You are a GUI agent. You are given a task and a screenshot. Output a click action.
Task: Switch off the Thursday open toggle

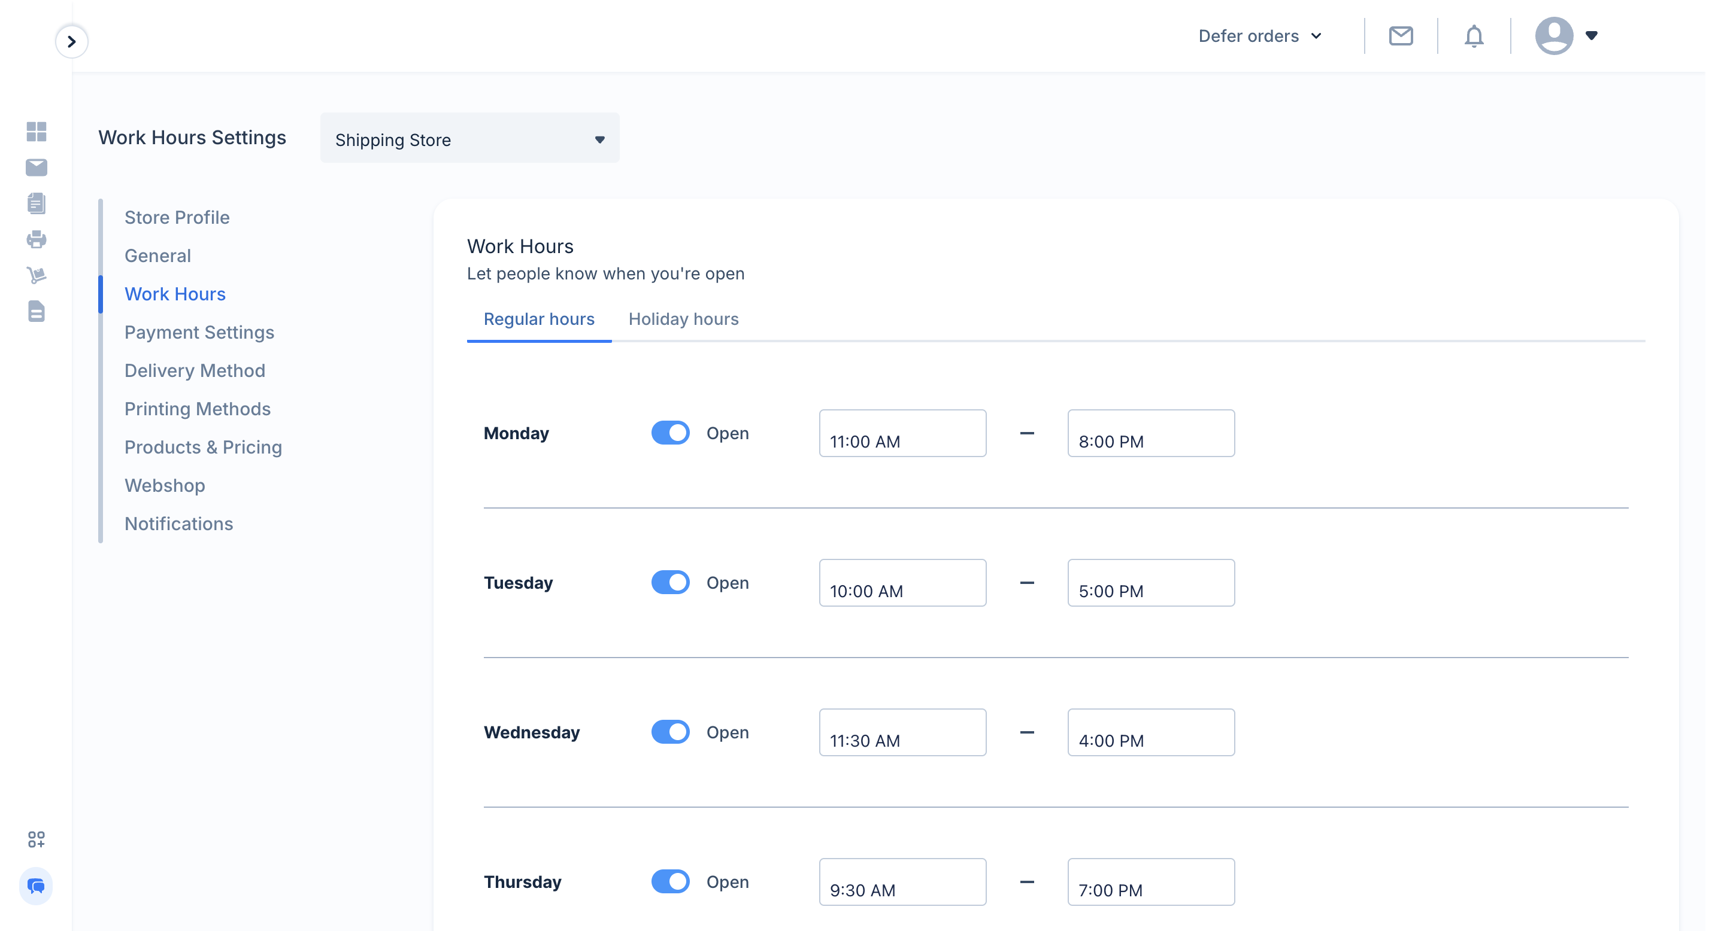click(670, 882)
